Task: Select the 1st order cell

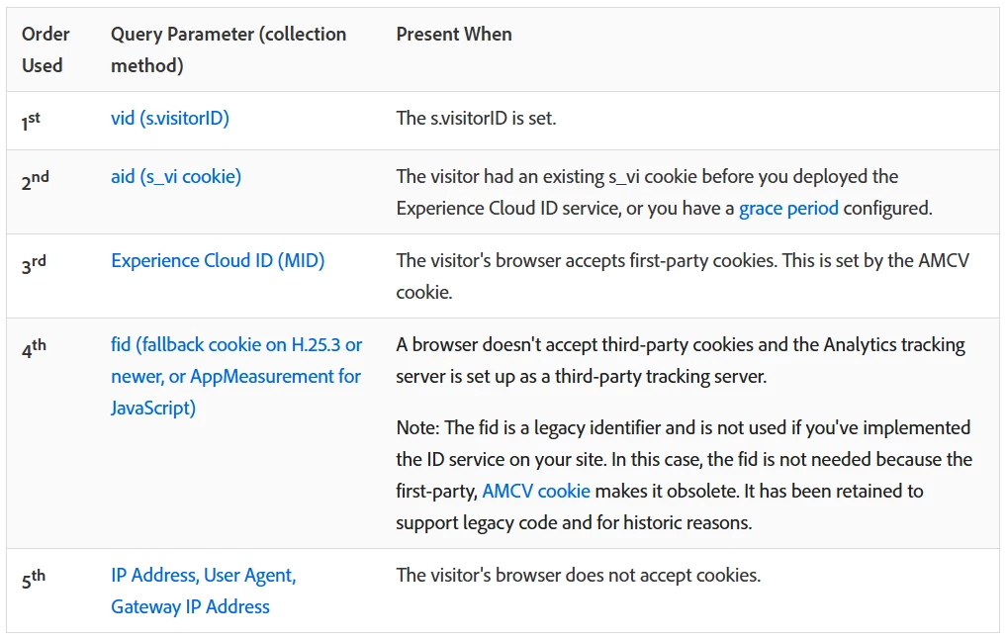Action: pyautogui.click(x=31, y=120)
